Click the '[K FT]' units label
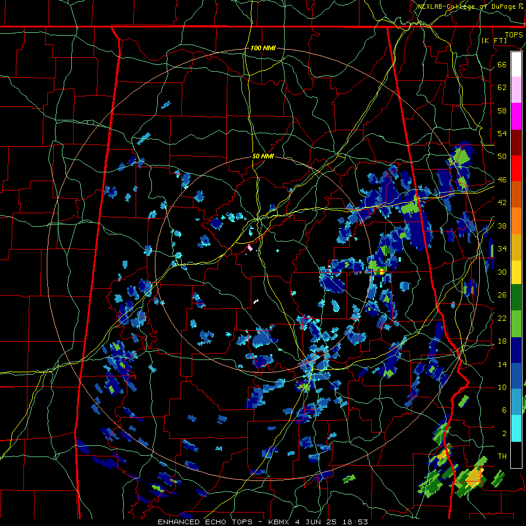Viewport: 526px width, 526px height. (x=494, y=41)
